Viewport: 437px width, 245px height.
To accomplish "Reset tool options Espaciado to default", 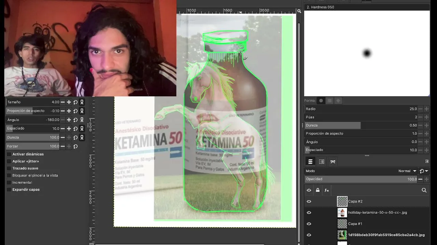I will 75,129.
